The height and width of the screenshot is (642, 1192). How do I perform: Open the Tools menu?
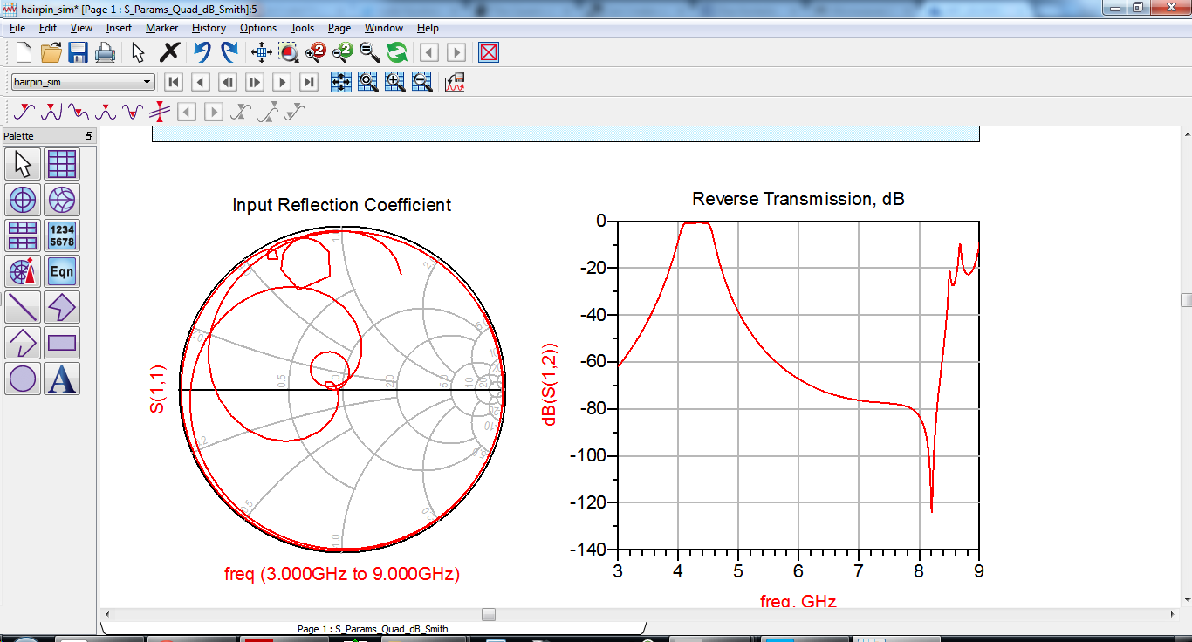tap(302, 28)
